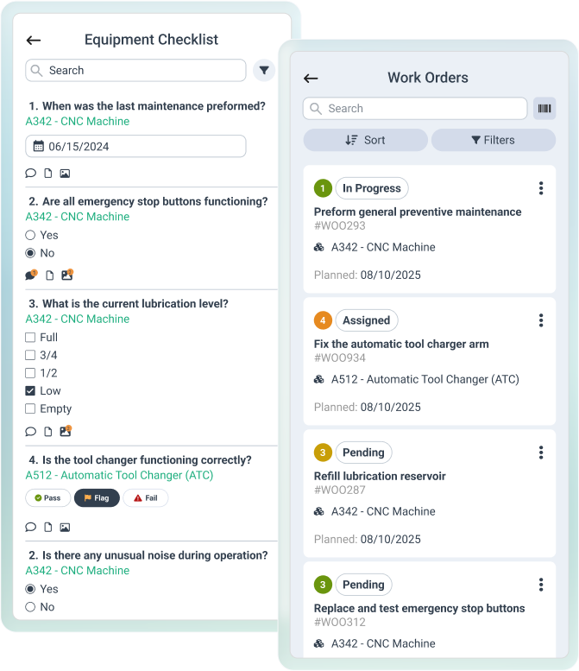
Task: Uncheck the Low lubrication level box
Action: tap(31, 390)
